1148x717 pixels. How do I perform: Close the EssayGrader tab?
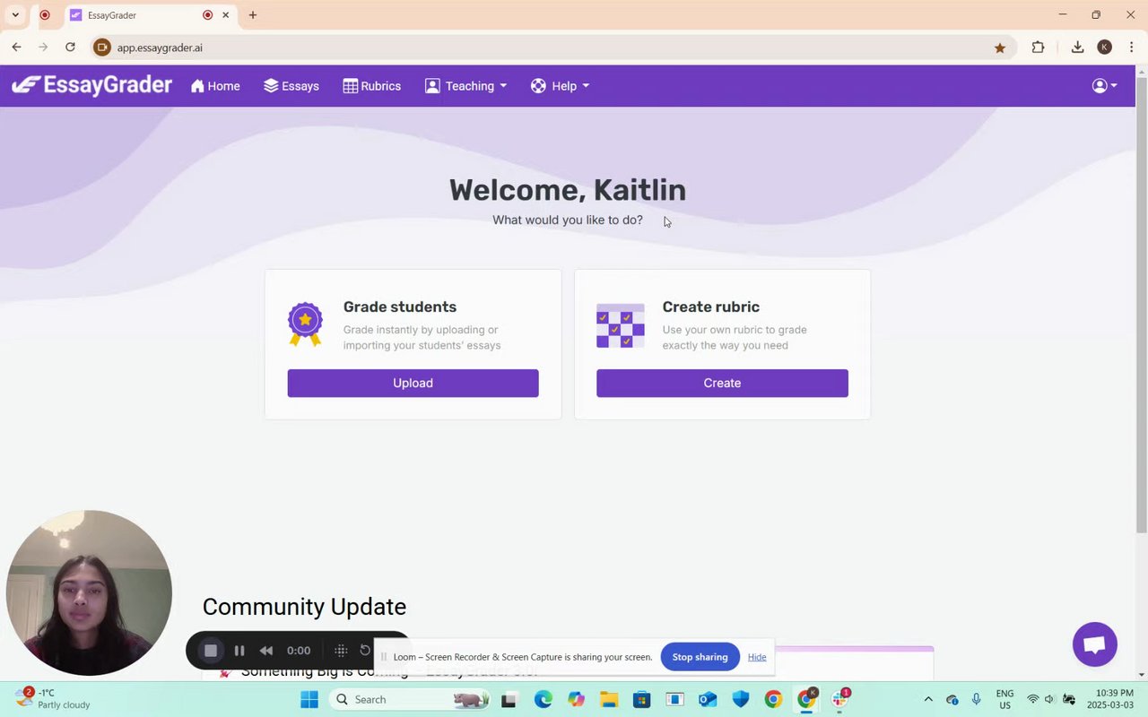tap(226, 15)
